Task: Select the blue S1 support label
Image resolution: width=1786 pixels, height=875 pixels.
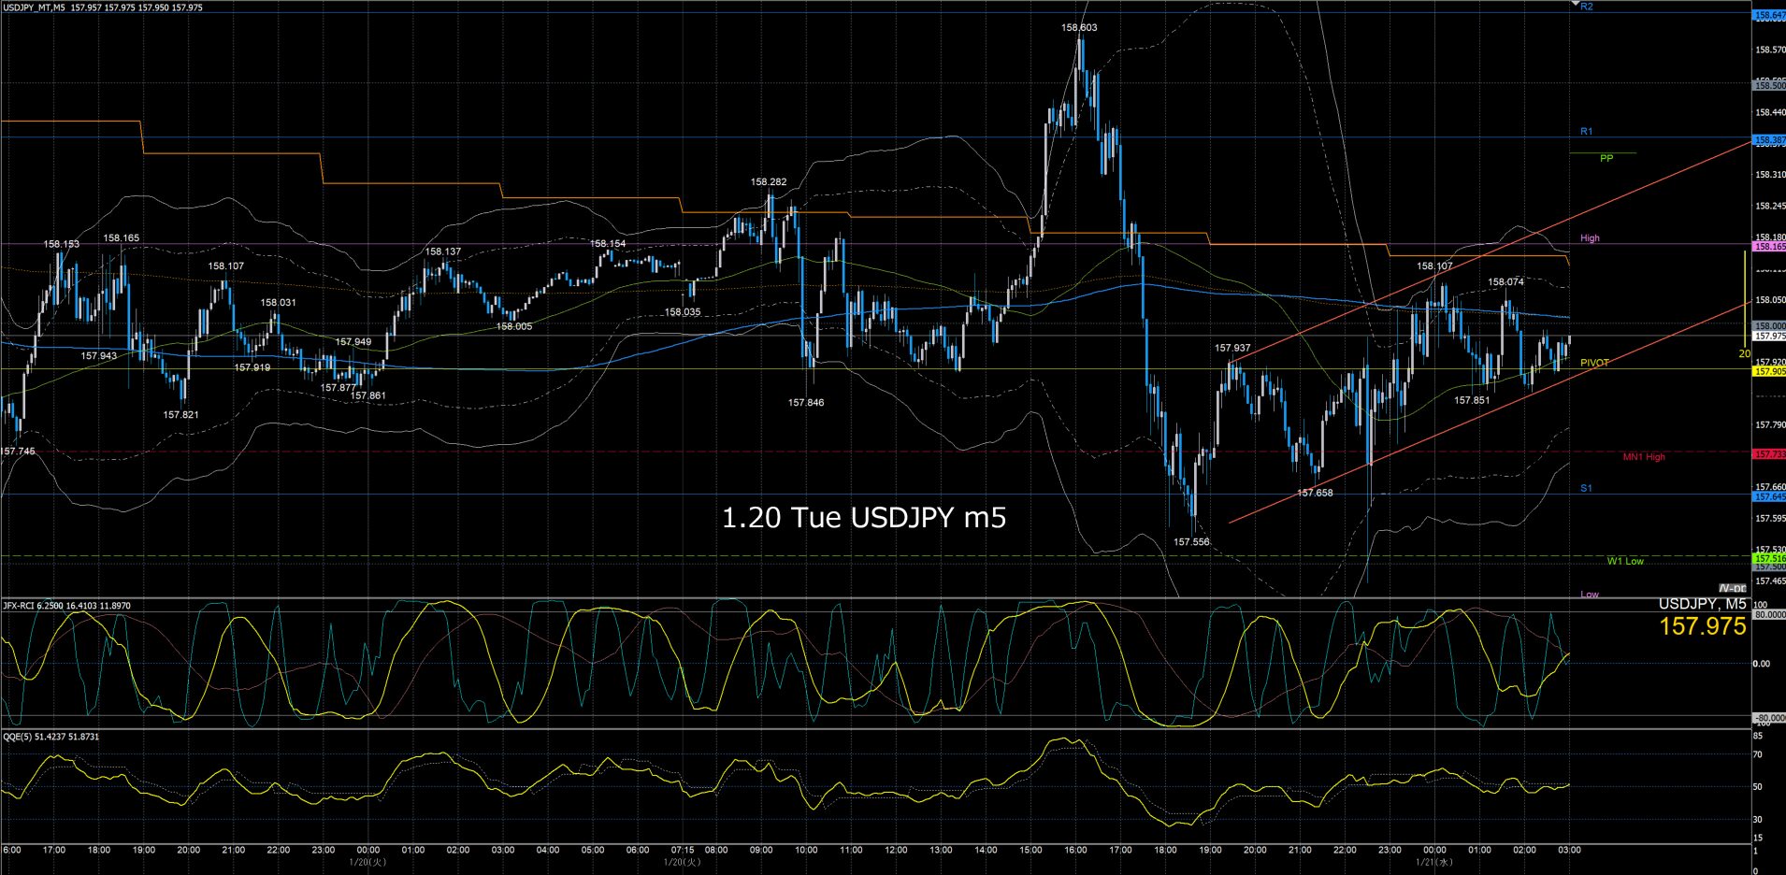Action: click(x=1586, y=489)
